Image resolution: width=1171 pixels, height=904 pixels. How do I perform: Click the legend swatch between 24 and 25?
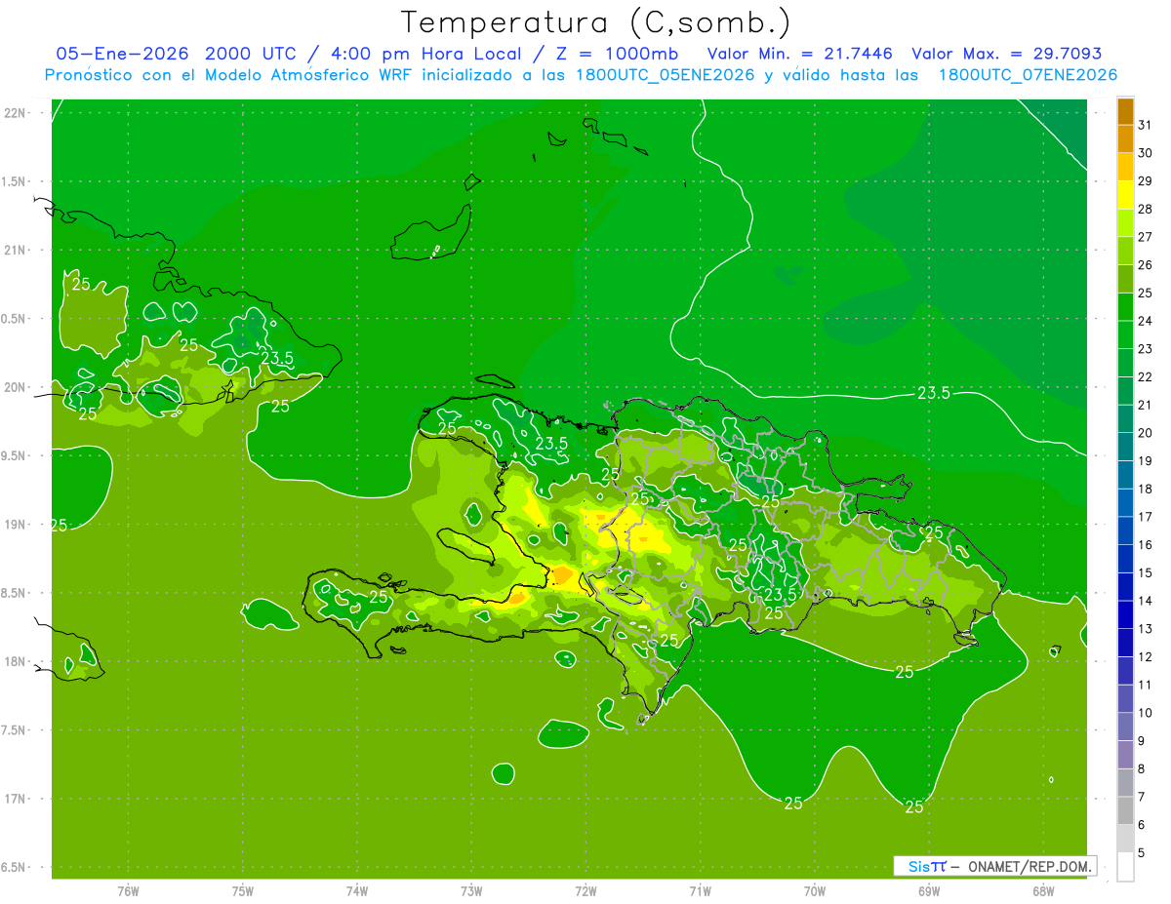point(1125,307)
